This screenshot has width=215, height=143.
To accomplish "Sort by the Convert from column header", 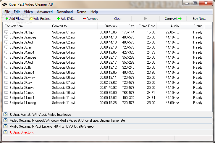I will [x=26, y=26].
